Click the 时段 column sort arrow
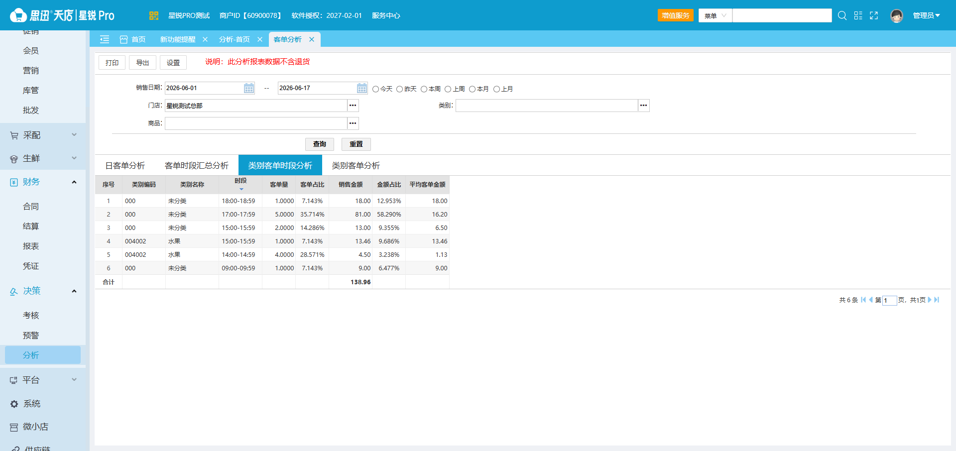 [241, 189]
